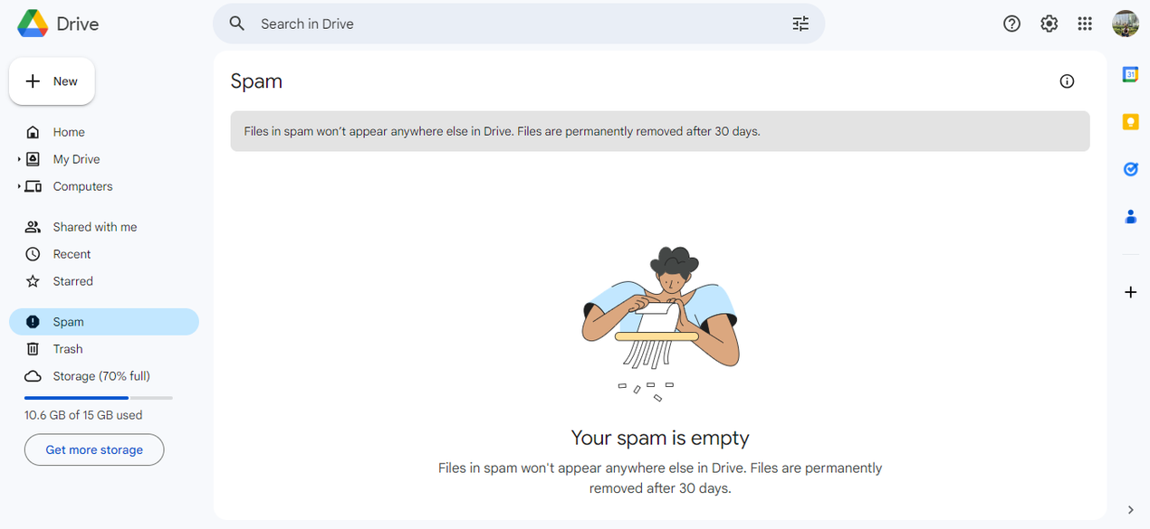Click the New button
The height and width of the screenshot is (529, 1150).
[x=52, y=81]
